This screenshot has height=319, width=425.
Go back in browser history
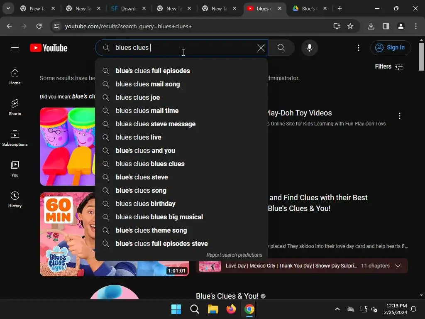pyautogui.click(x=9, y=26)
